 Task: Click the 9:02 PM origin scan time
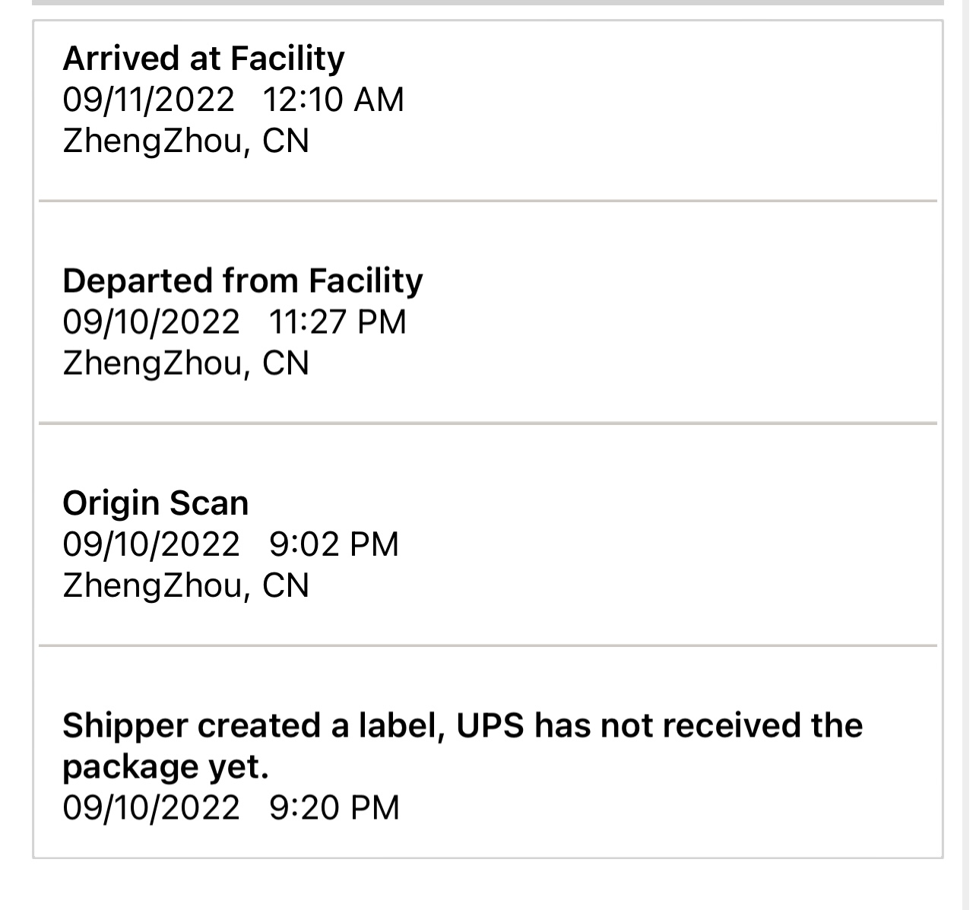coord(334,544)
